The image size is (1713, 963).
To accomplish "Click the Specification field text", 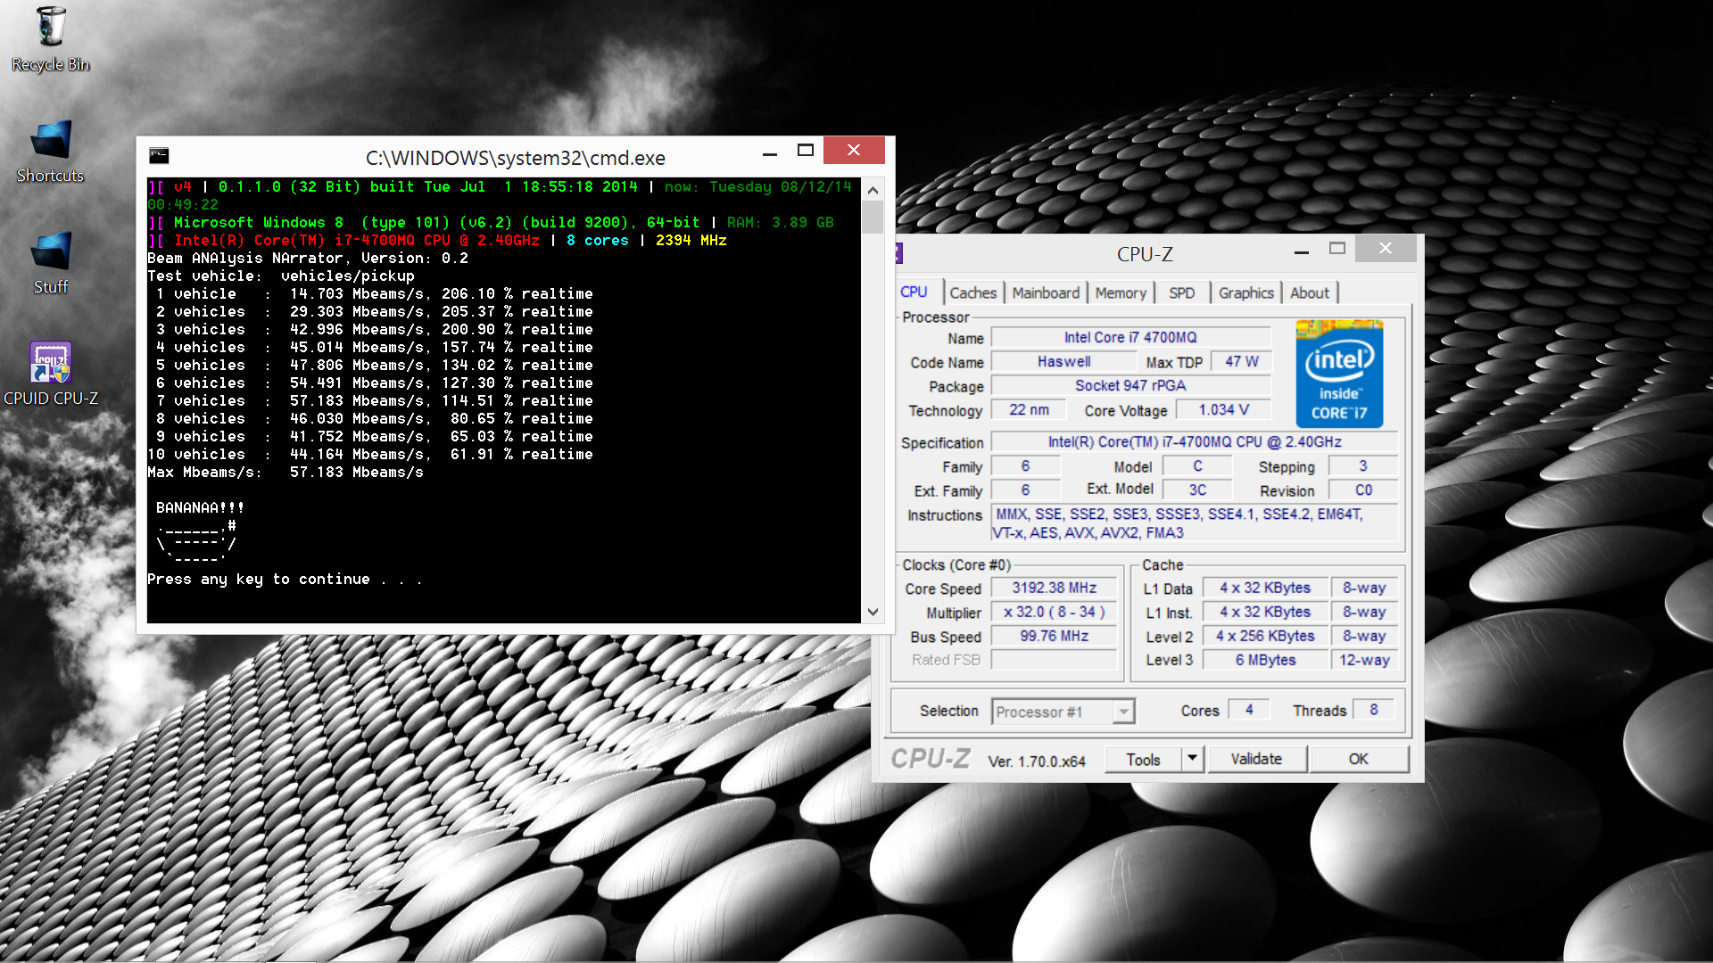I will click(x=1195, y=441).
